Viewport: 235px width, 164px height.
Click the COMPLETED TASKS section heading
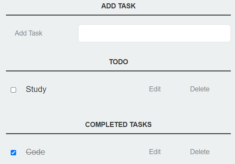118,124
